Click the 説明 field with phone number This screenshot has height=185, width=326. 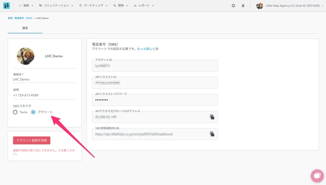[45, 95]
